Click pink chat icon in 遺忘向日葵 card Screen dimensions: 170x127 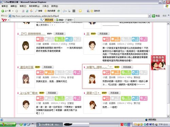40,72
